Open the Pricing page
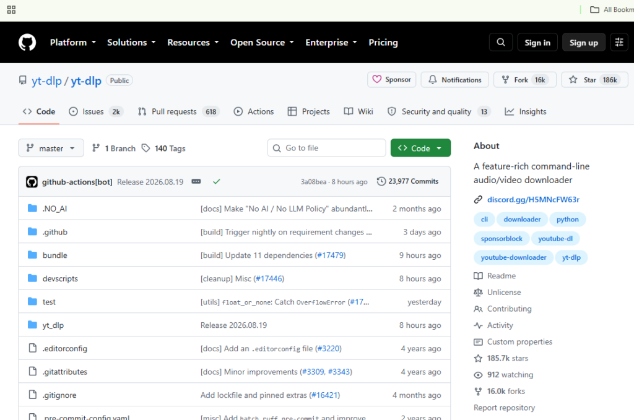 [383, 43]
